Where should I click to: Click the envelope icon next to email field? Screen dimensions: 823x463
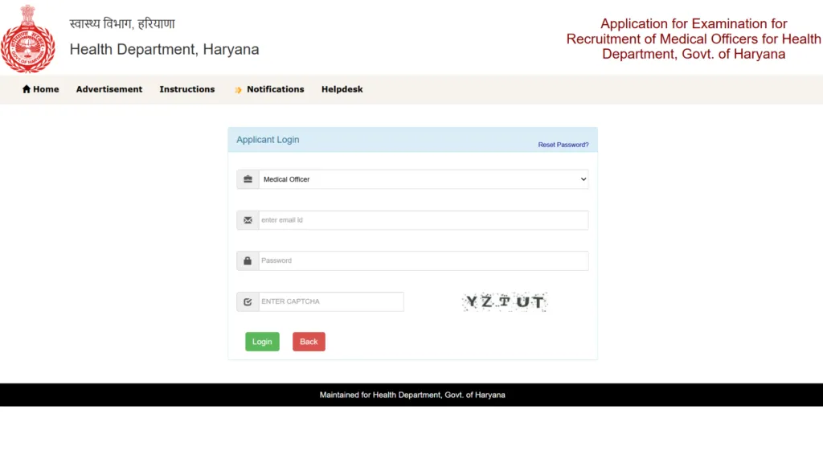pyautogui.click(x=248, y=219)
